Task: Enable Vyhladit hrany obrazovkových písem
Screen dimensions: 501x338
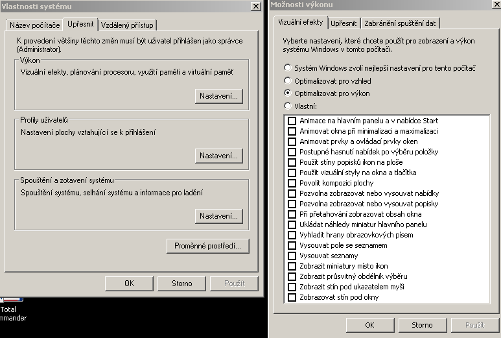Action: (292, 235)
